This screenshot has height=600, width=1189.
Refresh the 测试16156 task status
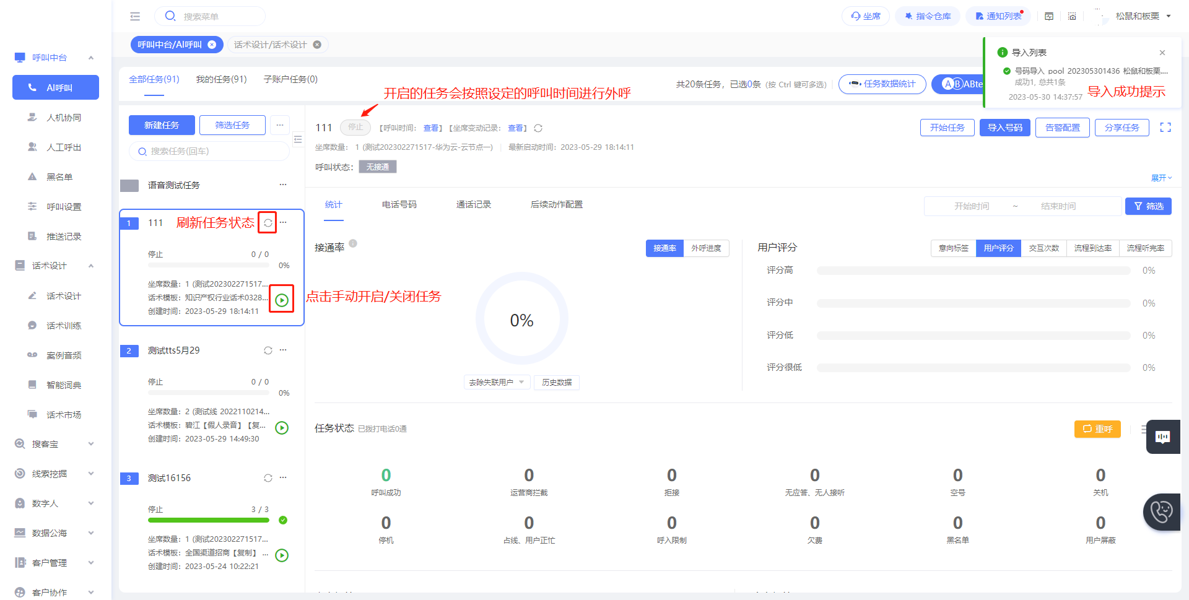[268, 478]
